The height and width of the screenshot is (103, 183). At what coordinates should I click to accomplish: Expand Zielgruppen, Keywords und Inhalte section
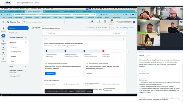18,71
